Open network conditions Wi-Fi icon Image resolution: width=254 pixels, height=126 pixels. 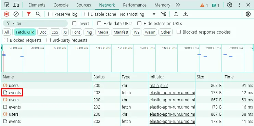coord(163,14)
